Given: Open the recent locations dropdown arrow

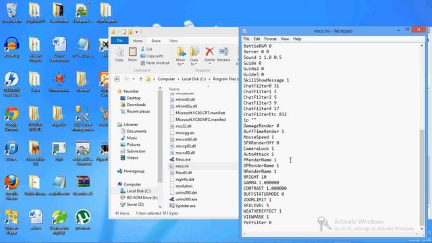Looking at the screenshot, I should pos(134,79).
